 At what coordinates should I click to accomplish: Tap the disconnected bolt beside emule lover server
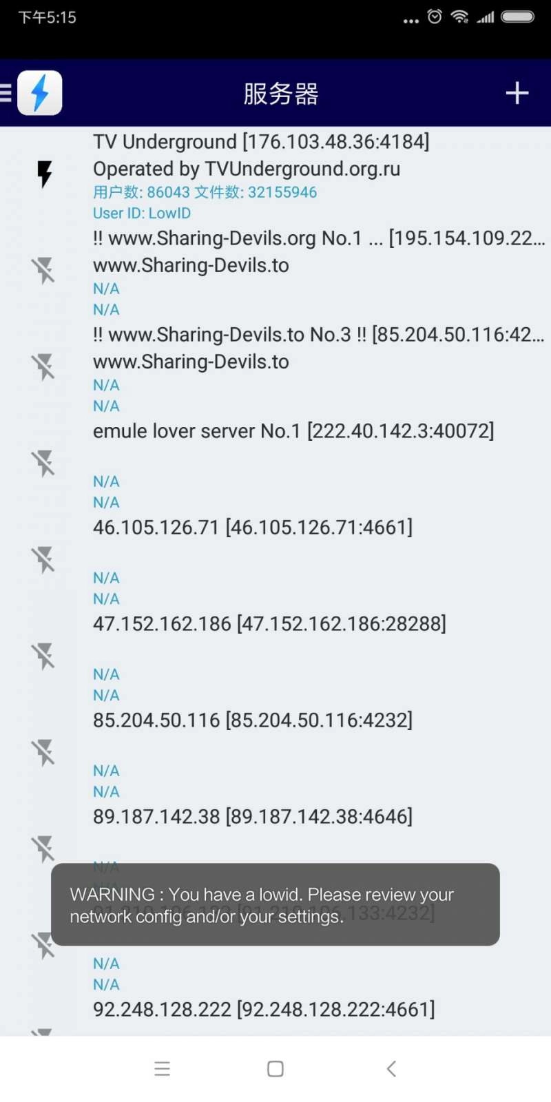pyautogui.click(x=44, y=464)
